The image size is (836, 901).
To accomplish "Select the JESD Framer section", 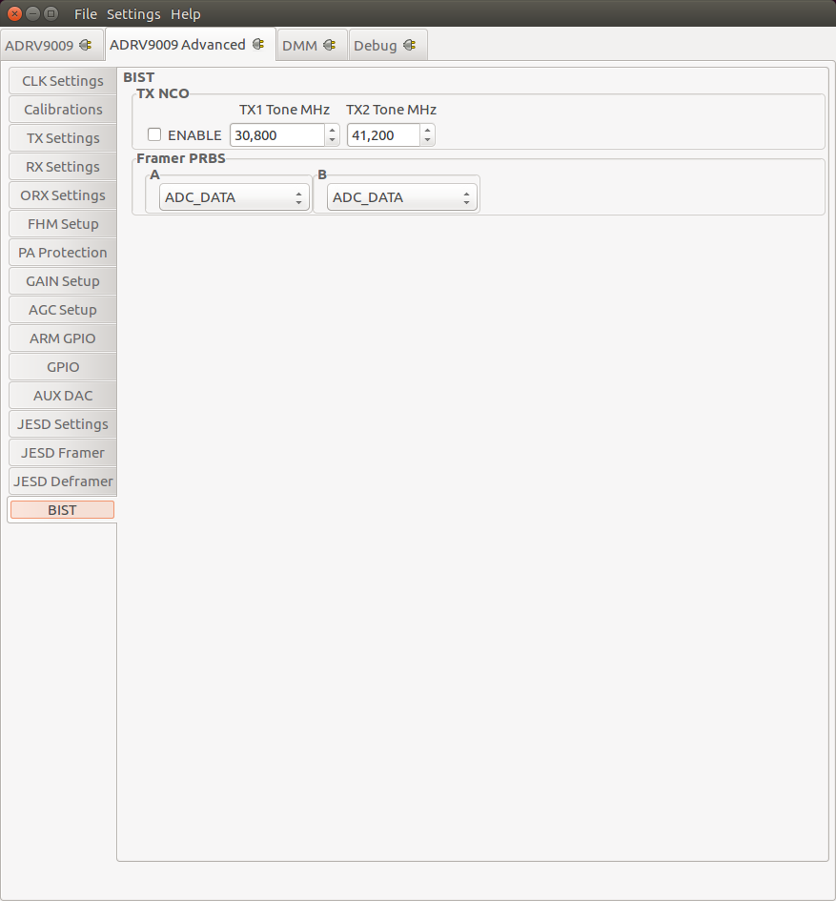I will [x=62, y=453].
